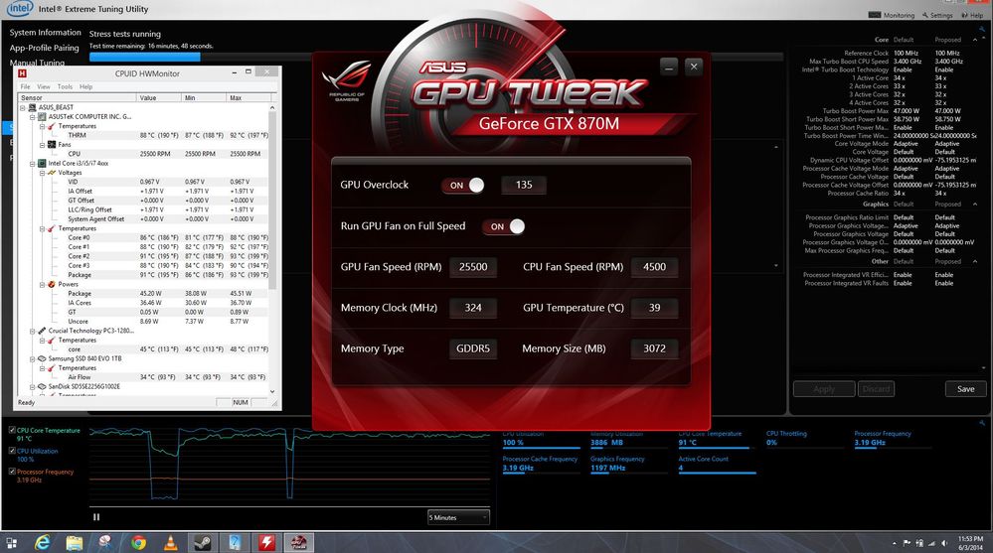Image resolution: width=993 pixels, height=553 pixels.
Task: Click the Fans icon in HWMonitor tree
Action: [x=52, y=144]
